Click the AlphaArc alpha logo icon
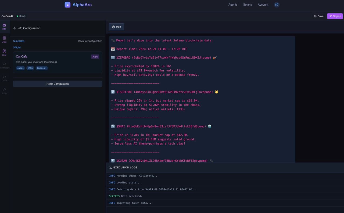344x213 pixels. coord(67,5)
